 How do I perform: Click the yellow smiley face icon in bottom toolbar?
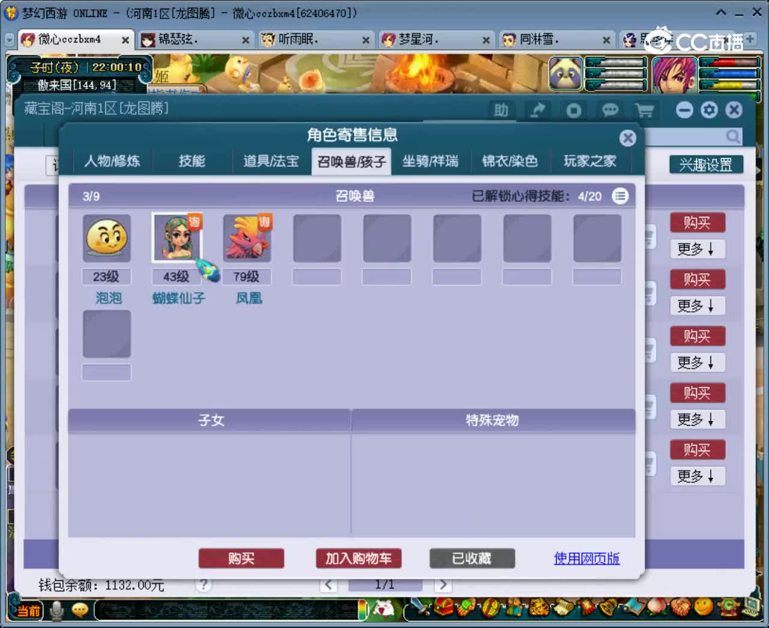704,608
